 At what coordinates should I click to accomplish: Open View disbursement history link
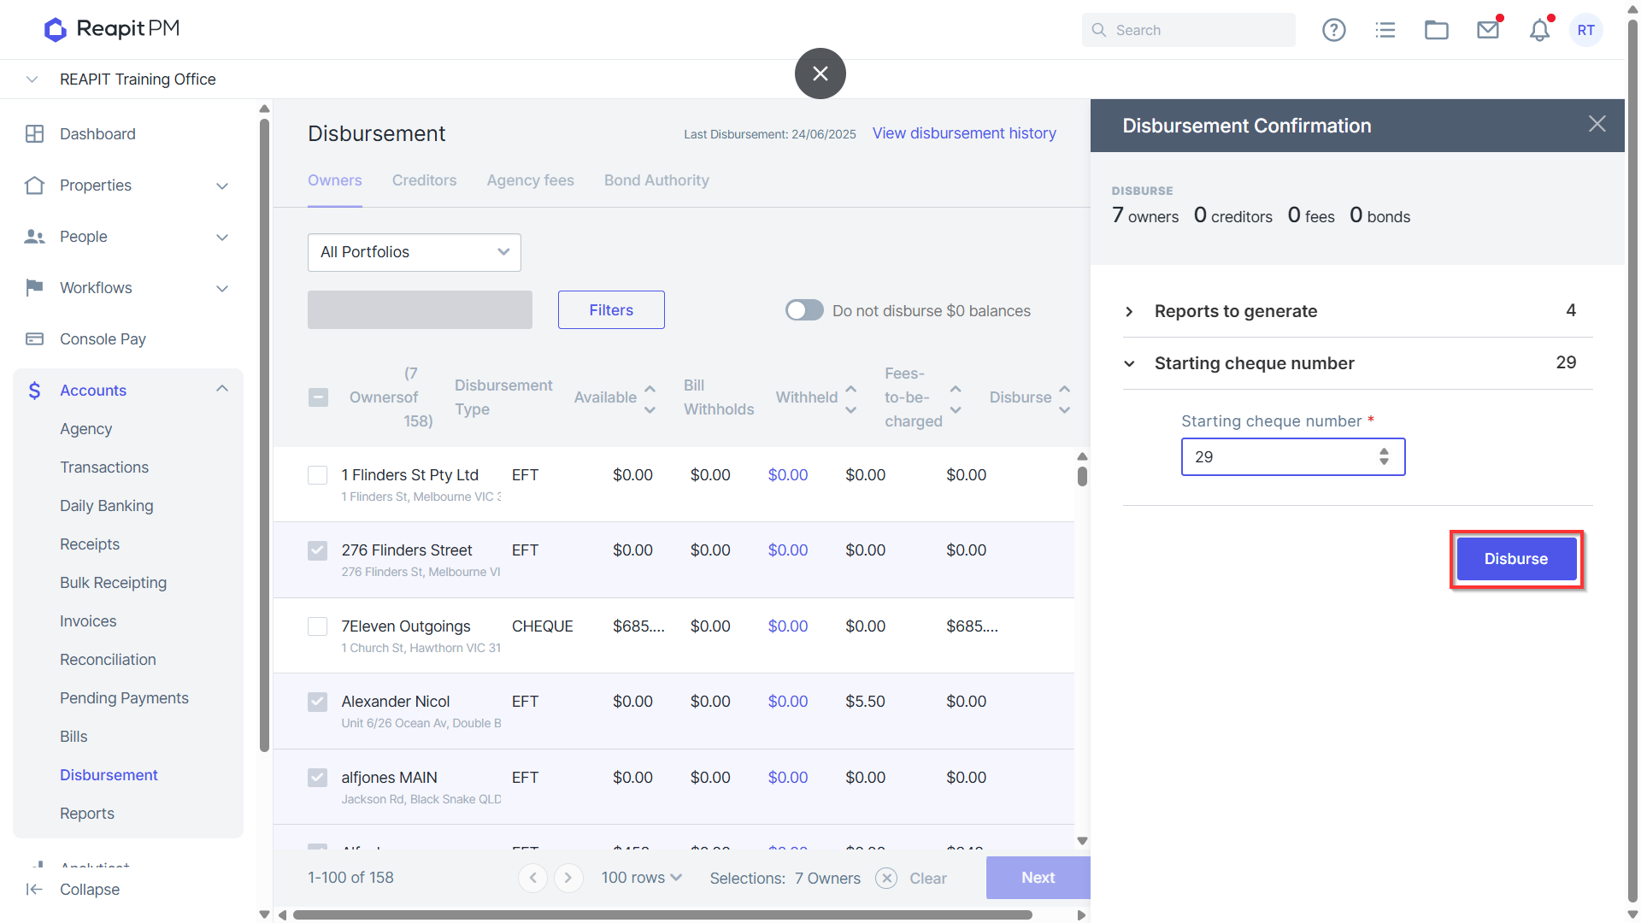(x=964, y=133)
